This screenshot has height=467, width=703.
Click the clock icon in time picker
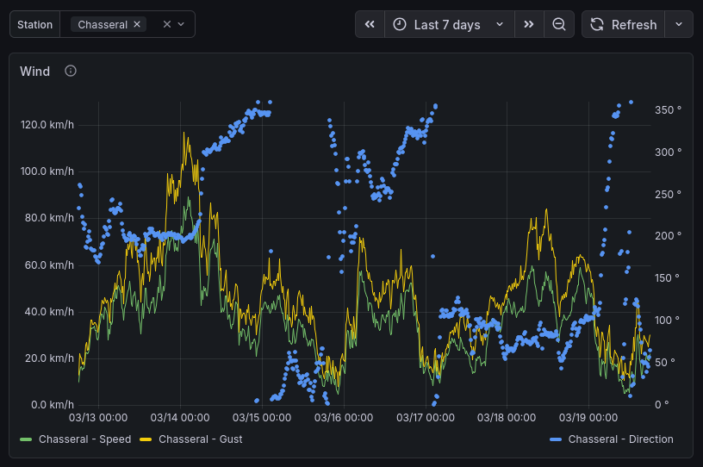tap(400, 25)
